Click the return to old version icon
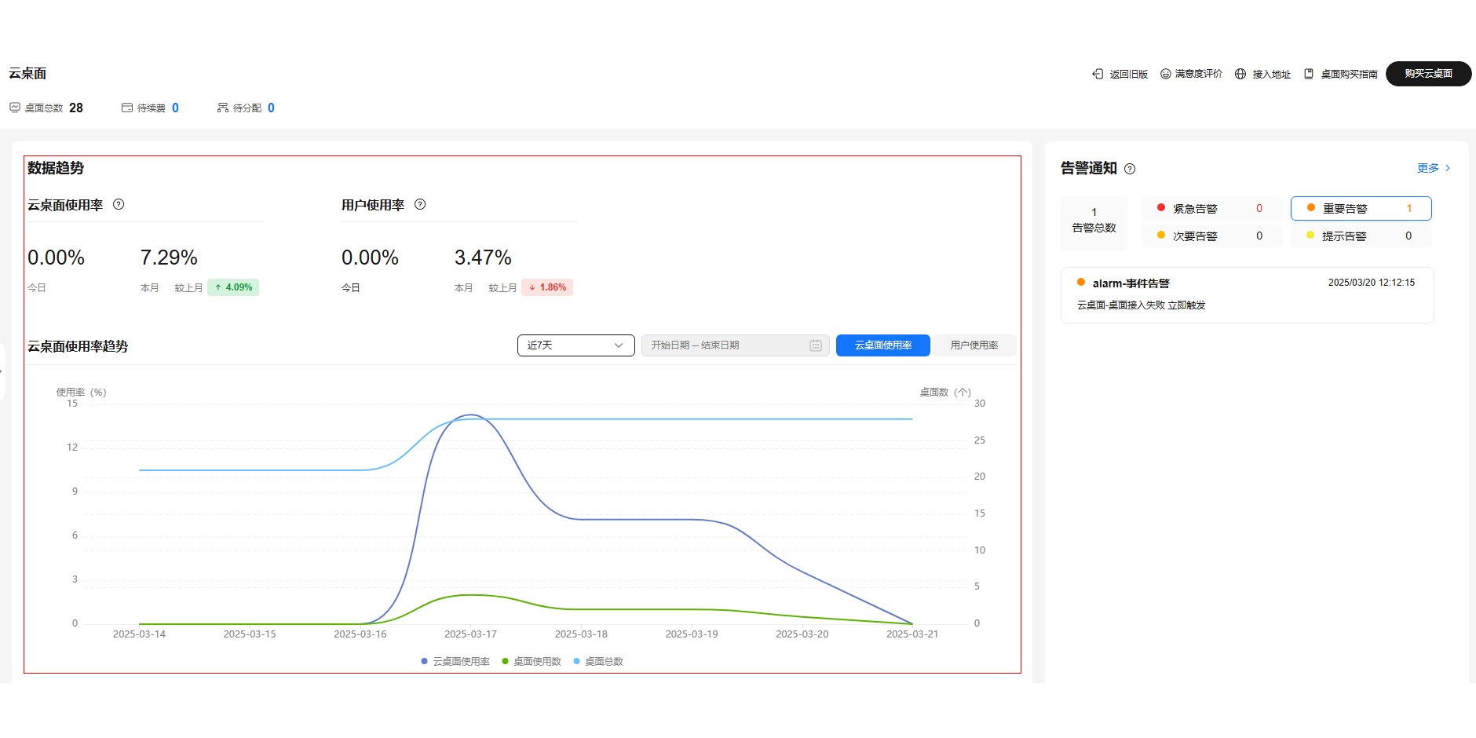 coord(1098,74)
